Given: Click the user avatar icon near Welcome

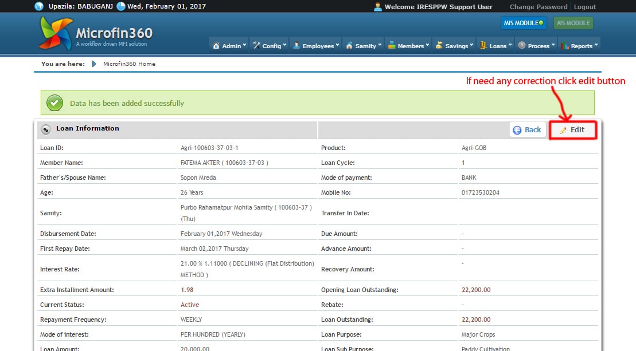Looking at the screenshot, I should click(x=377, y=7).
